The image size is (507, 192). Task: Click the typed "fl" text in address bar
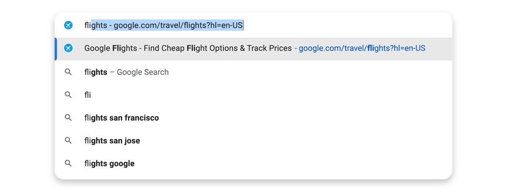(x=87, y=25)
